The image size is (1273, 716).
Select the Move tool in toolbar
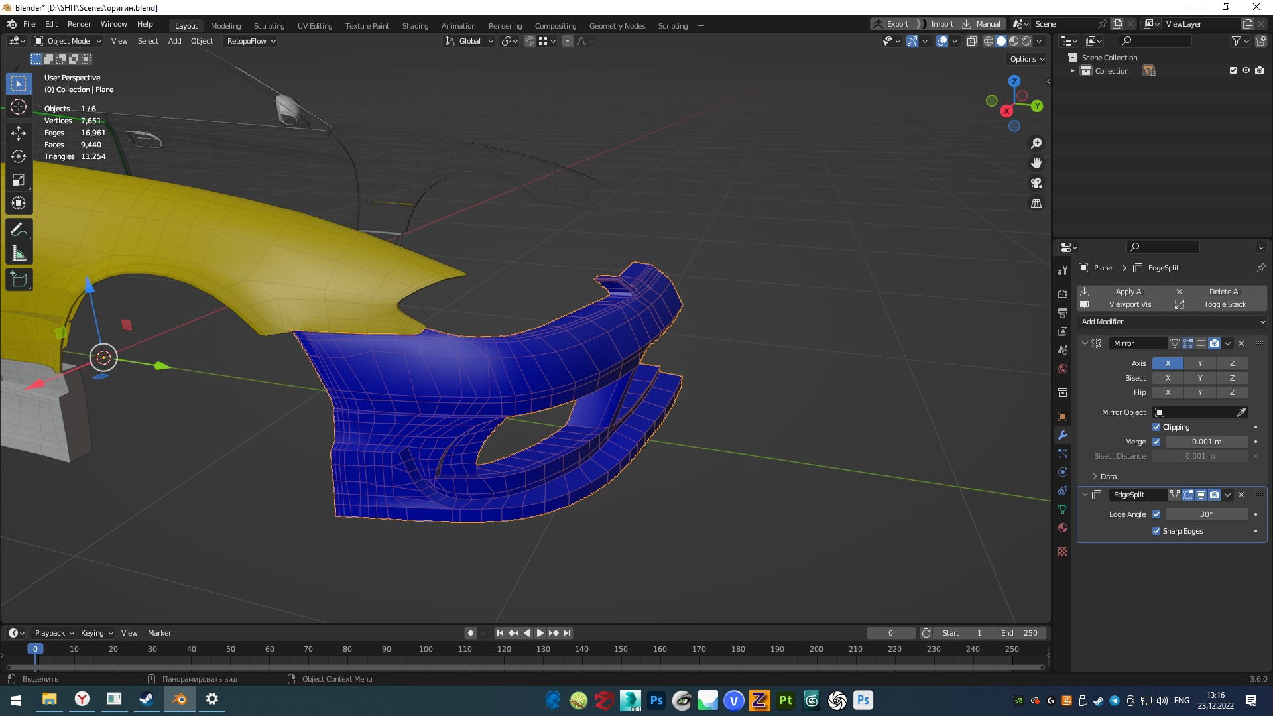(19, 133)
